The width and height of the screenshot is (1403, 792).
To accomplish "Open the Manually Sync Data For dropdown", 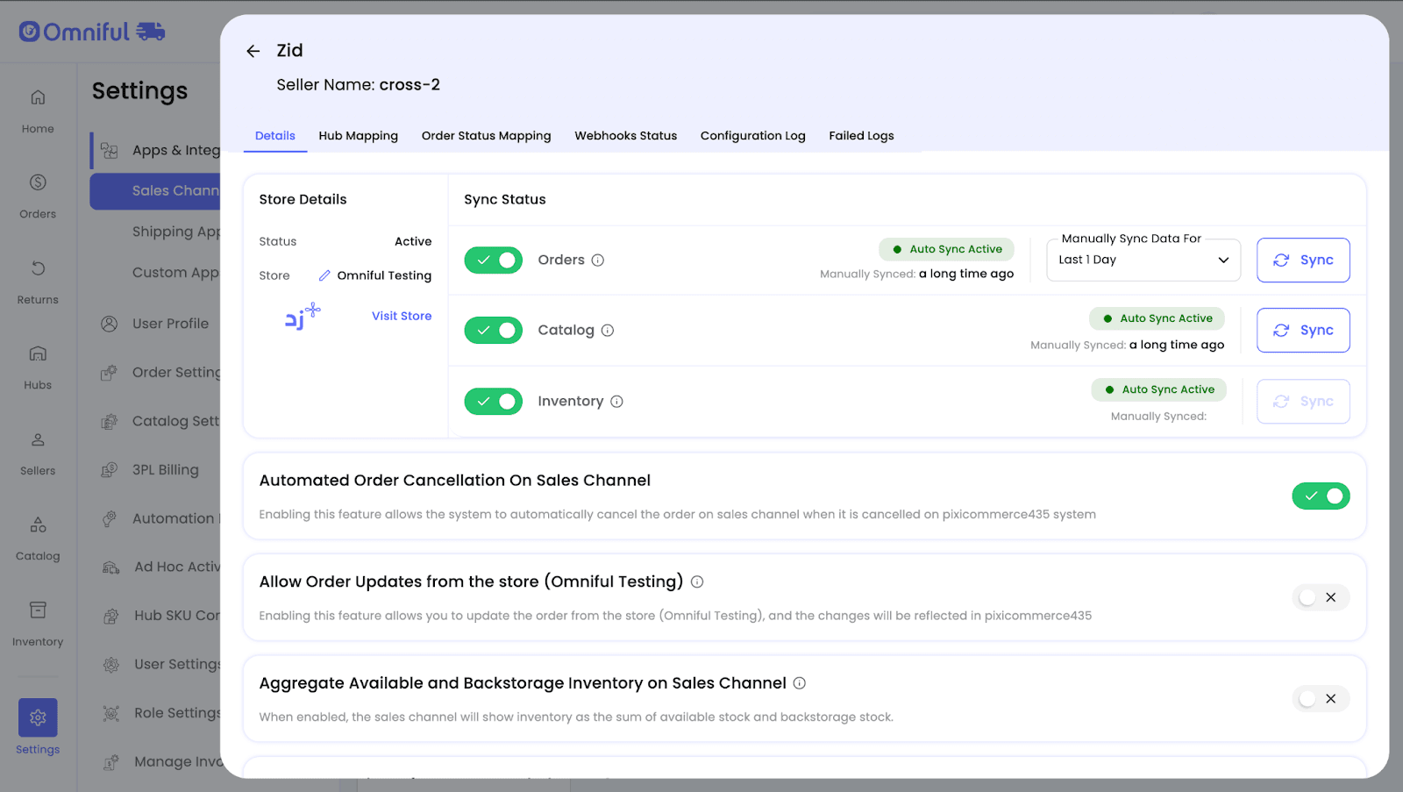I will [1143, 260].
